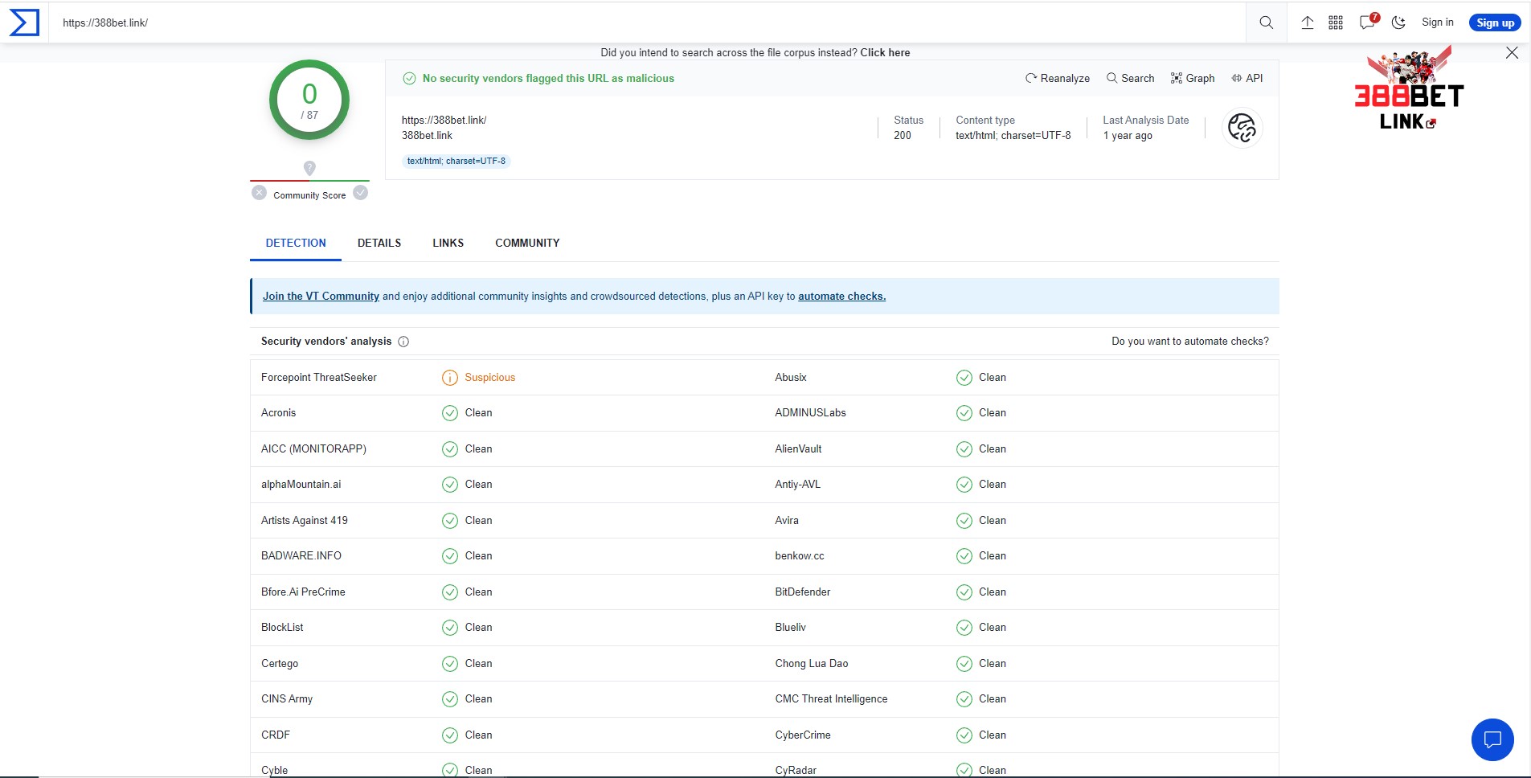This screenshot has height=778, width=1531.
Task: Open the Graph view
Action: (x=1193, y=78)
